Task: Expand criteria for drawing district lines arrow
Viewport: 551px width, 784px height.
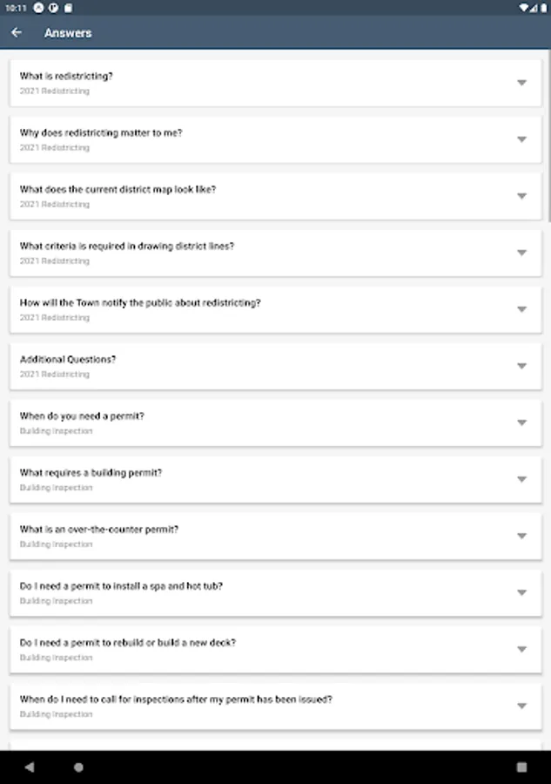Action: point(521,253)
